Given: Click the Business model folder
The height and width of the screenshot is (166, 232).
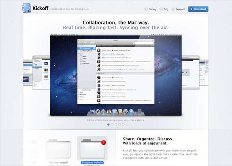Looking at the screenshot, I should point(58,149).
